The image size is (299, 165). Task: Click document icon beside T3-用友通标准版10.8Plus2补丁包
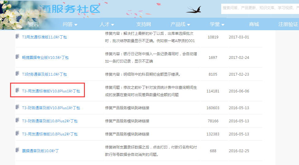(17, 134)
